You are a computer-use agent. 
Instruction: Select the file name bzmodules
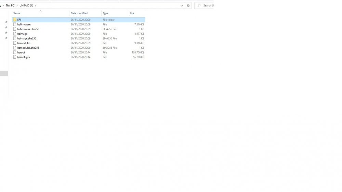click(x=24, y=43)
